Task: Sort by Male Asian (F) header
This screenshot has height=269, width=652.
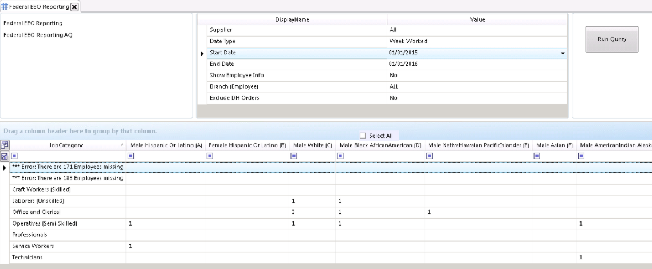Action: (x=555, y=145)
